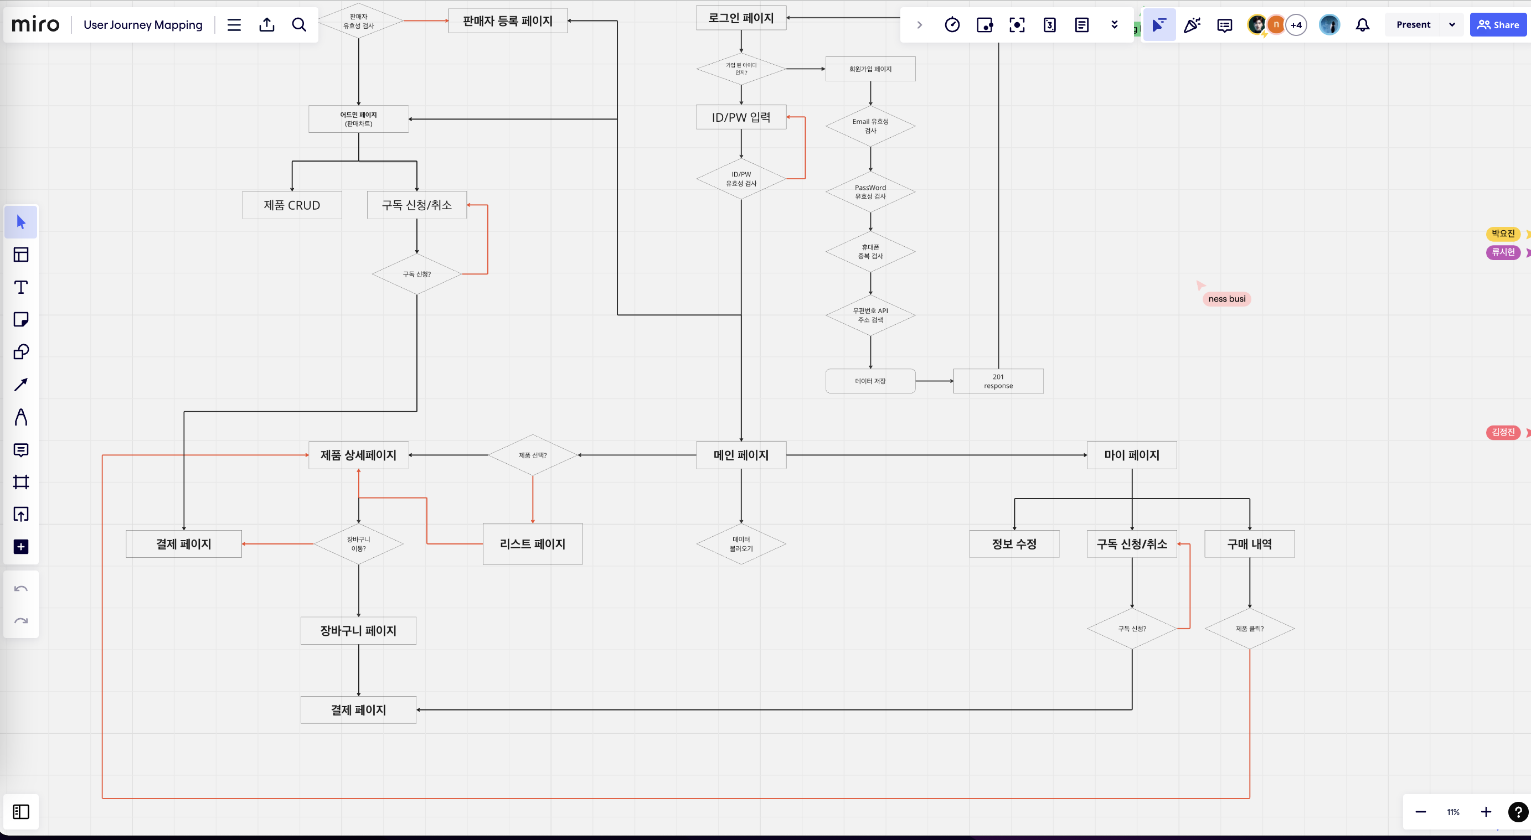This screenshot has width=1531, height=840.
Task: Click the Share button
Action: [x=1498, y=25]
